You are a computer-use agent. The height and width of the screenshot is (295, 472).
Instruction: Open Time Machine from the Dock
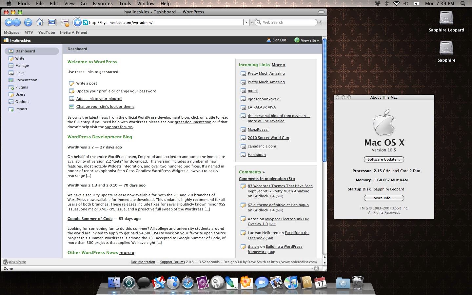pyautogui.click(x=129, y=282)
